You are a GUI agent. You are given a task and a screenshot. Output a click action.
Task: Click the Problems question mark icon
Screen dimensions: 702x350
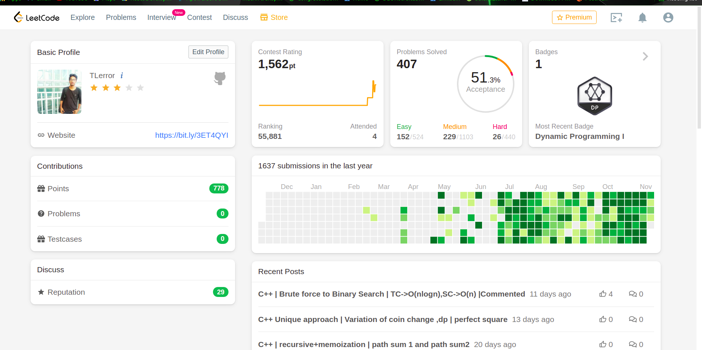pos(41,214)
